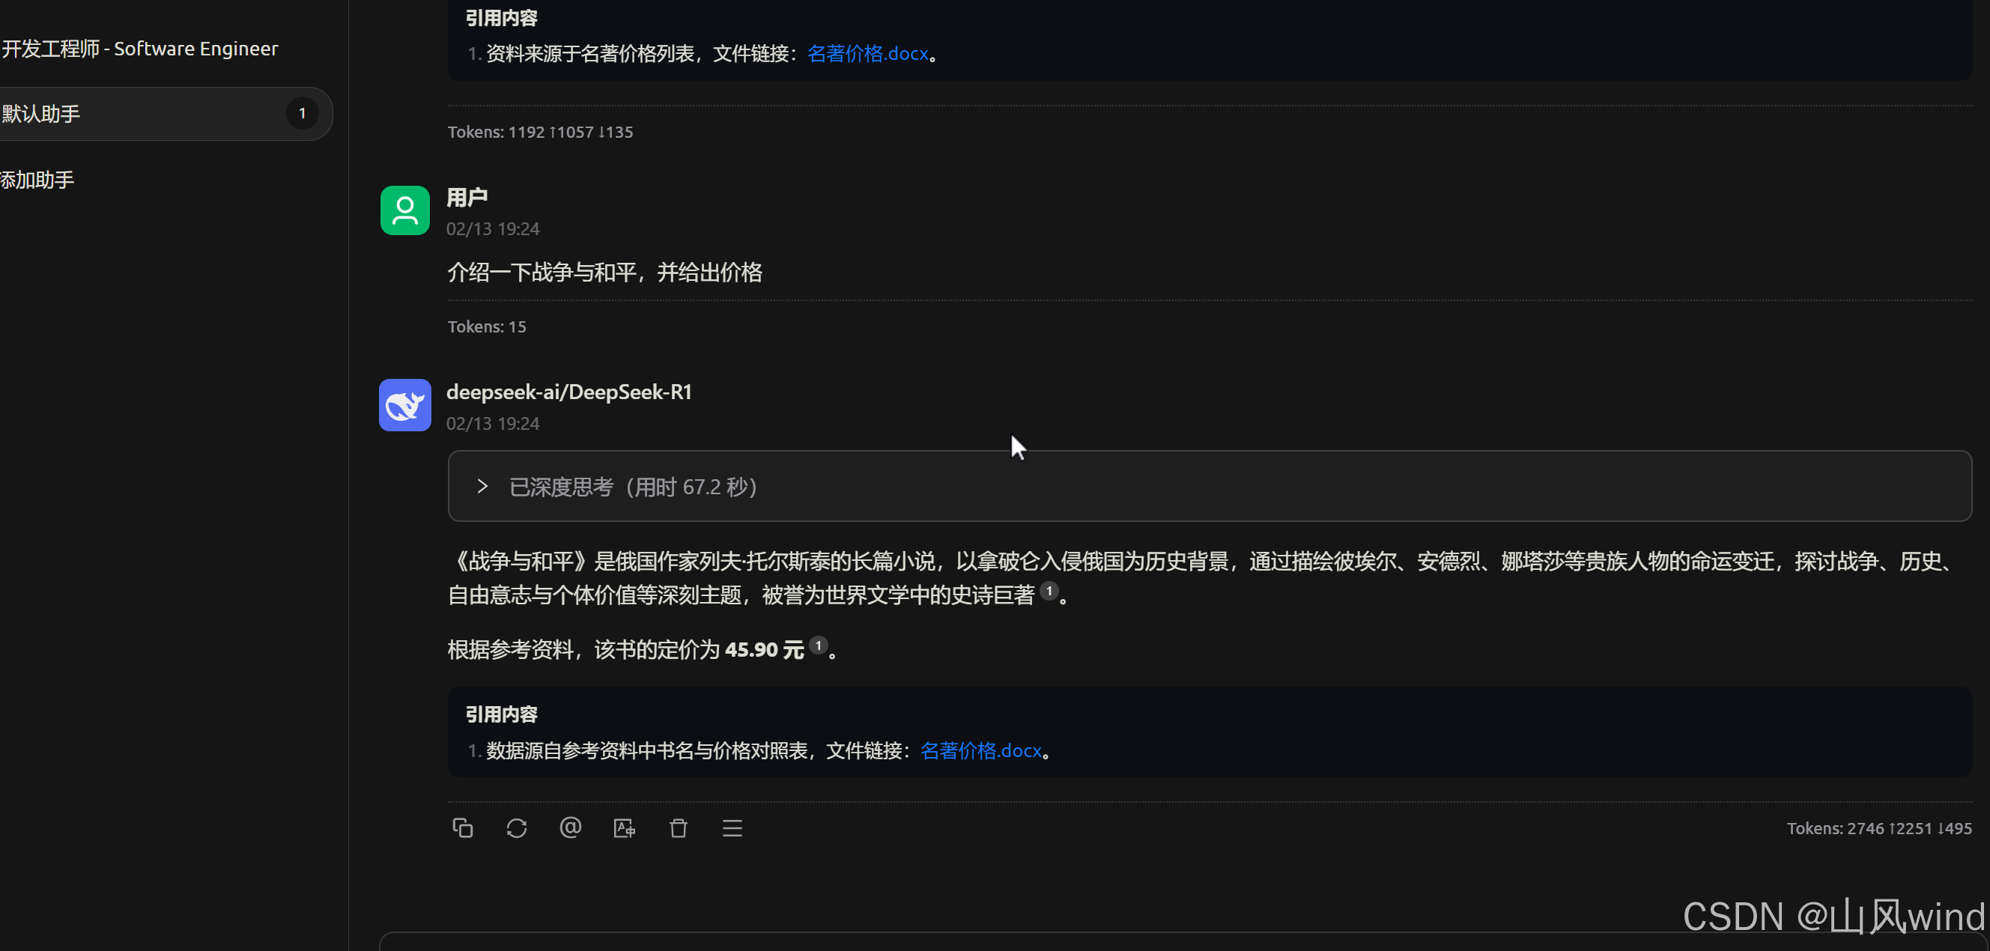Regenerate the assistant response
The image size is (1990, 951).
pyautogui.click(x=516, y=828)
